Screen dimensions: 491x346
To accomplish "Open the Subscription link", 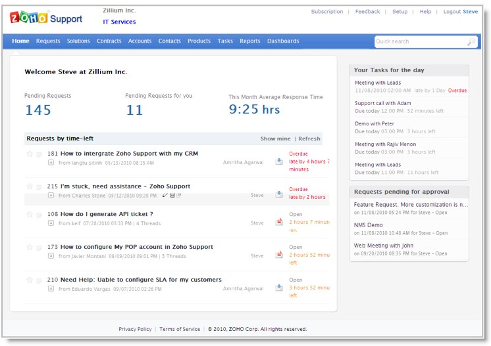I will [327, 12].
